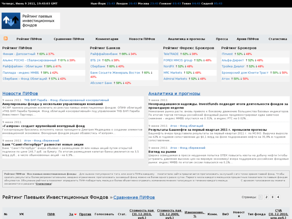
Task: Open Брокерский дом Юнити Траст link
Action: 245,73
